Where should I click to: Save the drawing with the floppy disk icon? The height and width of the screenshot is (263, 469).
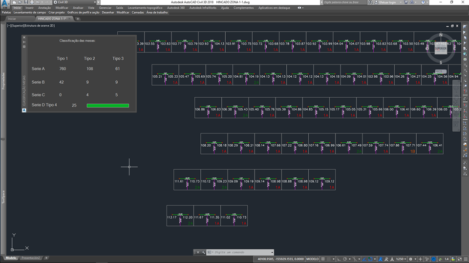pyautogui.click(x=26, y=2)
